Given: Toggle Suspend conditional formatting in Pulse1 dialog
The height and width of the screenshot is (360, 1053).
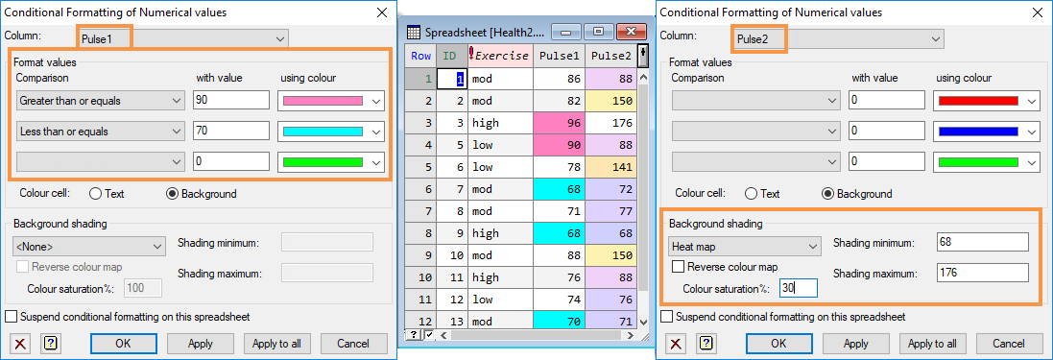Looking at the screenshot, I should (x=12, y=317).
